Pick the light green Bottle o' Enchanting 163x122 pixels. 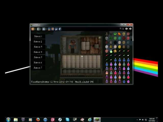coord(111,51)
